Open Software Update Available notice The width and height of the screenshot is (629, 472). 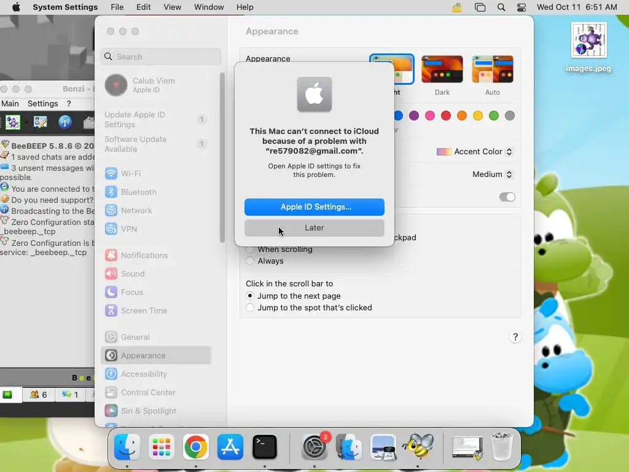pos(155,144)
